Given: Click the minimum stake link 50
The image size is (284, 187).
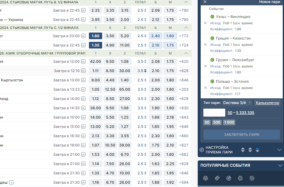Looking at the screenshot, I should [x=230, y=113].
